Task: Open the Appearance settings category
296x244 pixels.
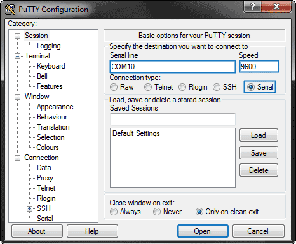Action: (x=55, y=107)
